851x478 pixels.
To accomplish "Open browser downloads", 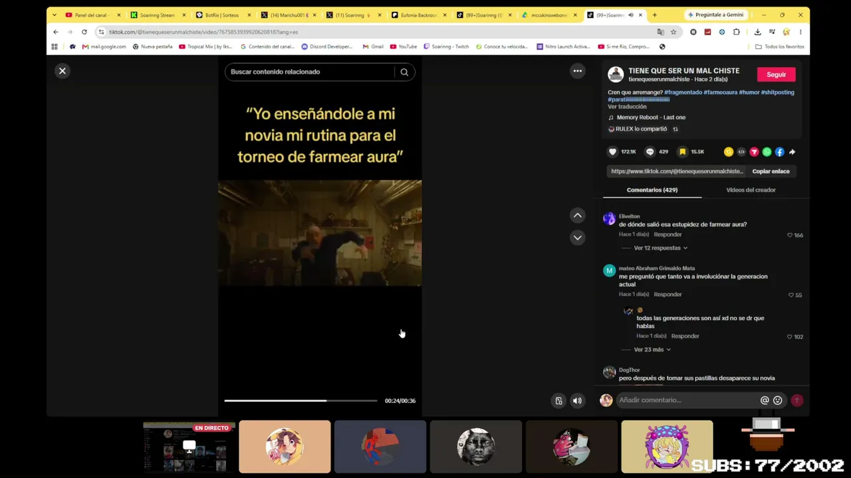I will coord(757,32).
